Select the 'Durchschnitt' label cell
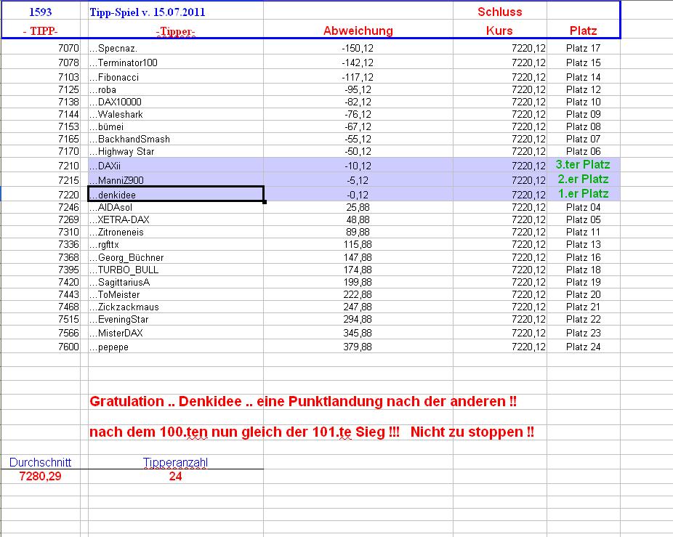This screenshot has width=673, height=537. coord(41,462)
